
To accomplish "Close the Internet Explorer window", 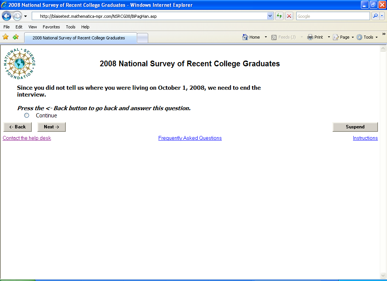I will click(x=382, y=5).
